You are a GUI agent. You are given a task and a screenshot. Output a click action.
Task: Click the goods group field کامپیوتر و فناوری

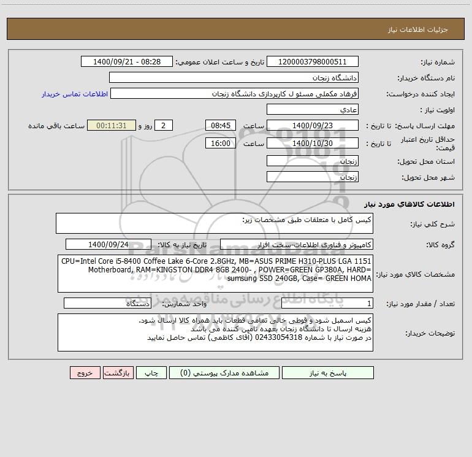pyautogui.click(x=297, y=244)
